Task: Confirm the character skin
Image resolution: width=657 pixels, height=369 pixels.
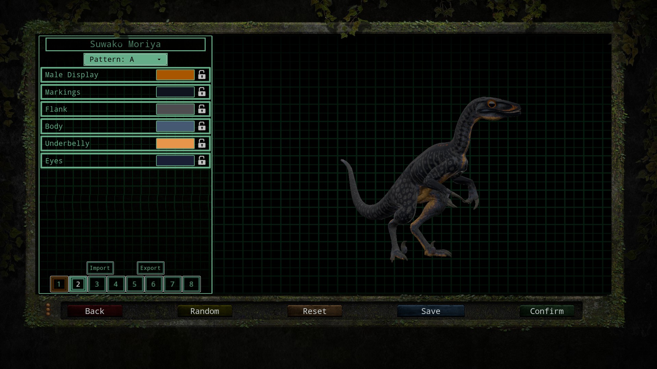Action: (546, 311)
